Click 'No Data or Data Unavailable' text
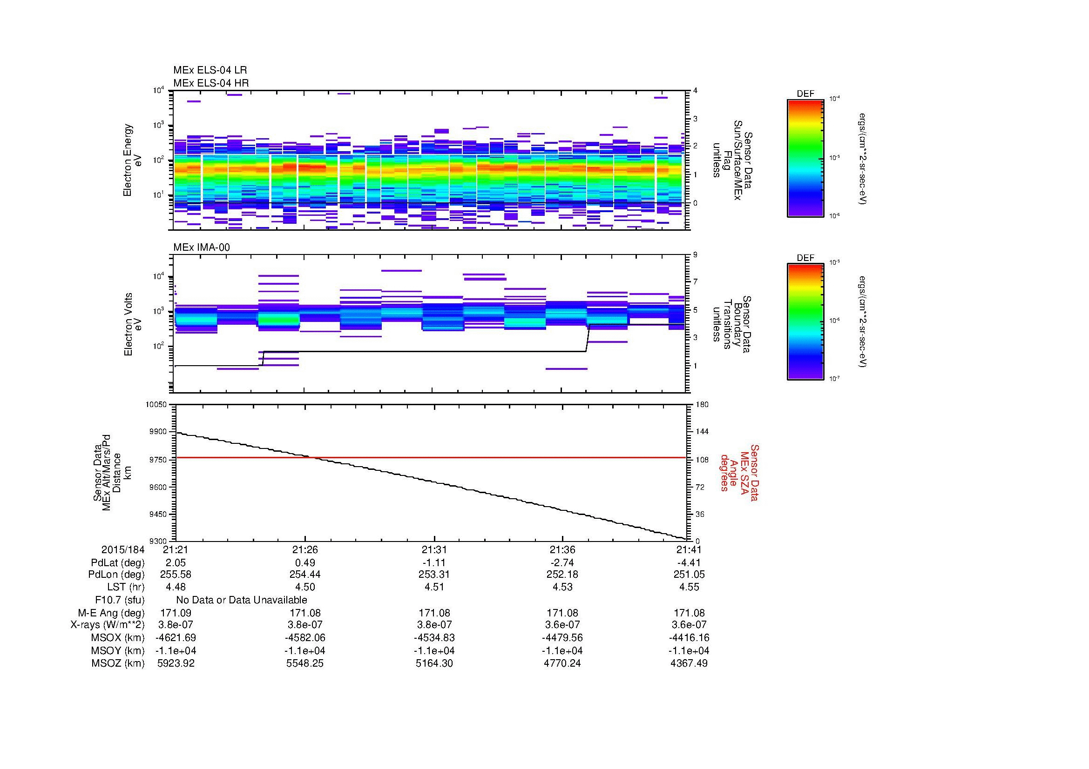 pos(242,600)
